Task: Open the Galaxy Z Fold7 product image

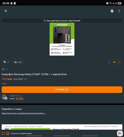Action: pyautogui.click(x=62, y=39)
